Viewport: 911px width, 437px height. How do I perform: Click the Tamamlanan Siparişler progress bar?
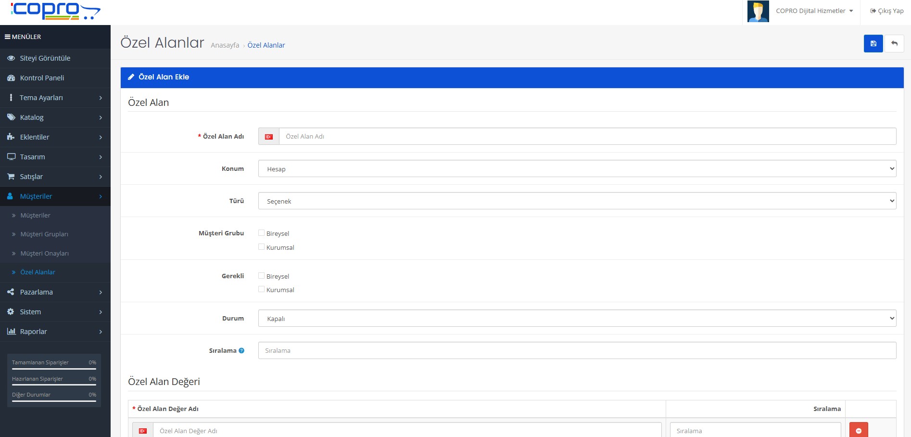(54, 369)
